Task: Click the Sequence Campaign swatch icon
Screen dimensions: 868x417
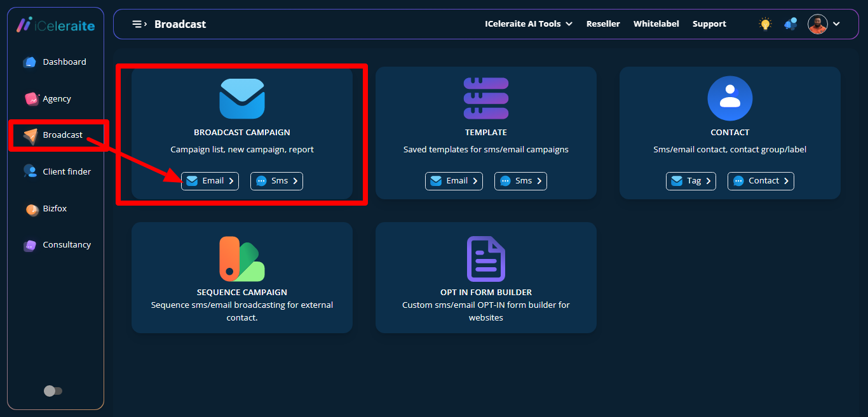Action: [x=241, y=259]
